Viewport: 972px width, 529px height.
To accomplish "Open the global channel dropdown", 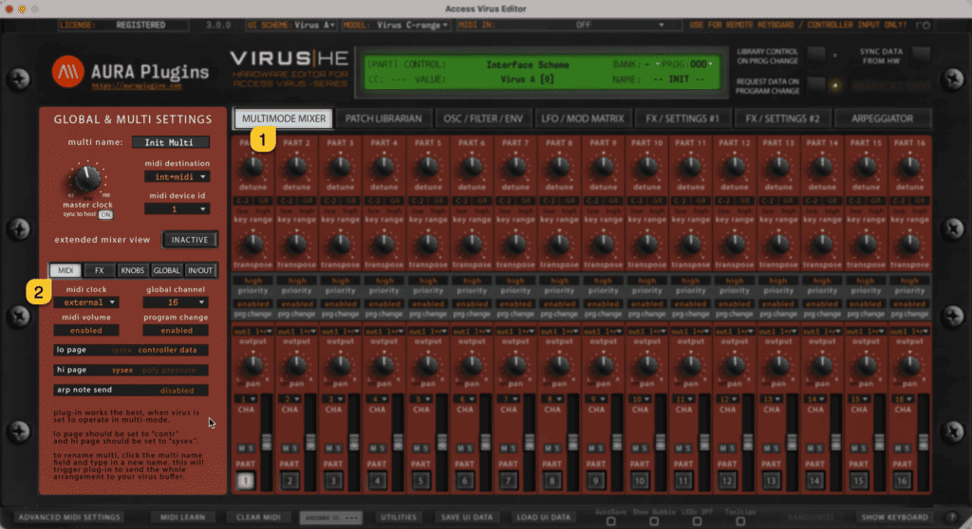I will pyautogui.click(x=176, y=302).
